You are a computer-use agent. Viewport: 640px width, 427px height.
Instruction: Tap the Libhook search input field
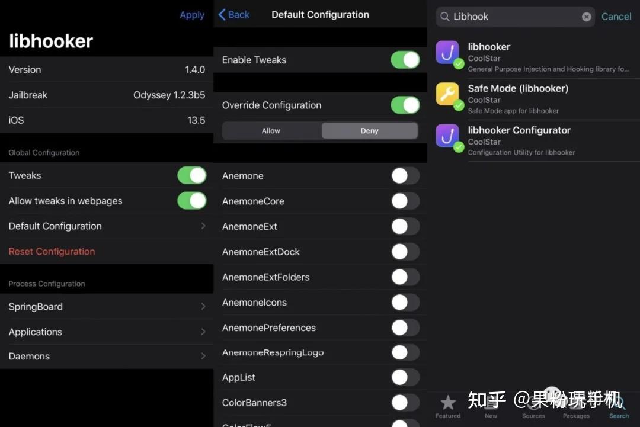tap(510, 17)
